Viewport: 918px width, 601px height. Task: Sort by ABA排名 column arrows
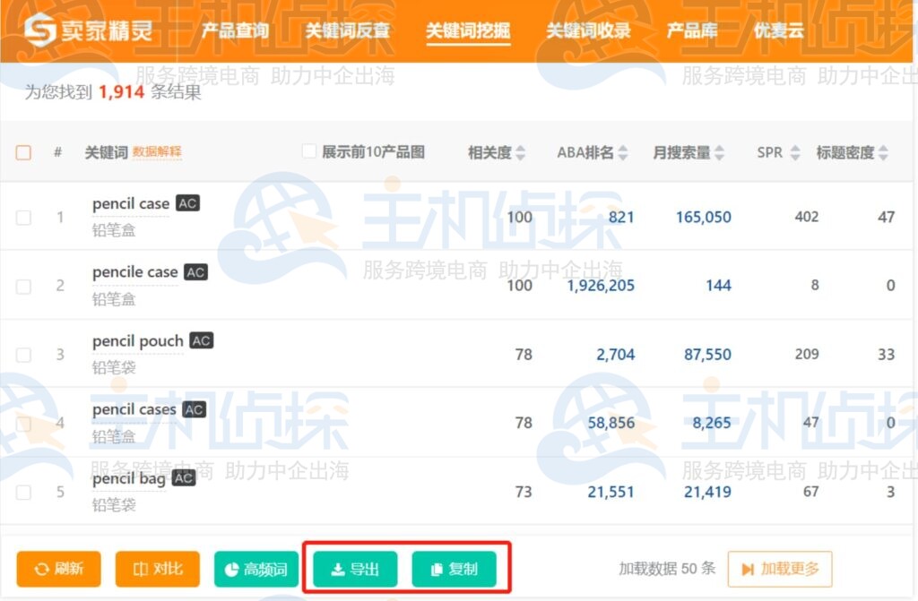(x=623, y=153)
